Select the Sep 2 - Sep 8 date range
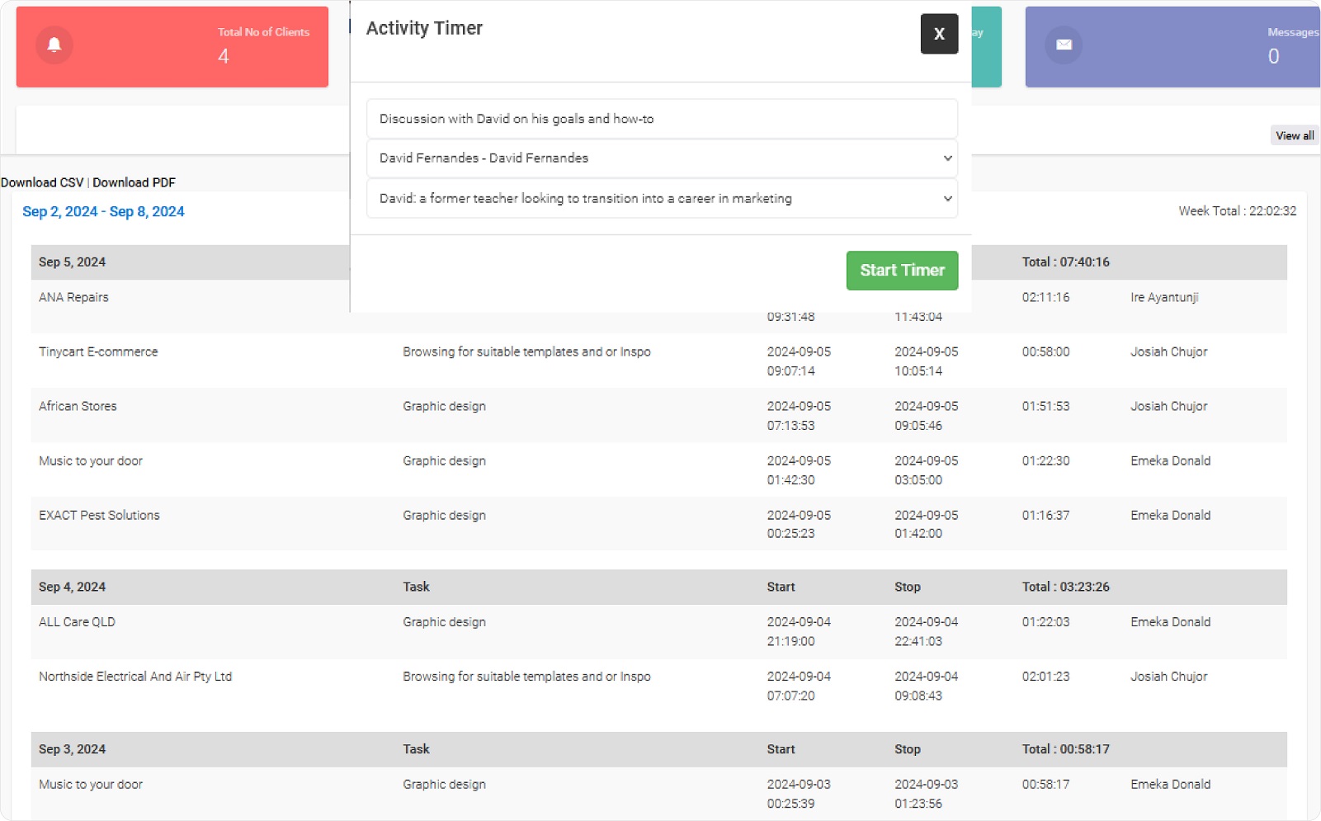The width and height of the screenshot is (1321, 821). pos(104,211)
